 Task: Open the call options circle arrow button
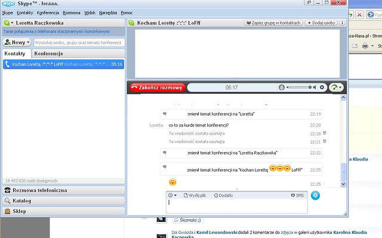322,87
